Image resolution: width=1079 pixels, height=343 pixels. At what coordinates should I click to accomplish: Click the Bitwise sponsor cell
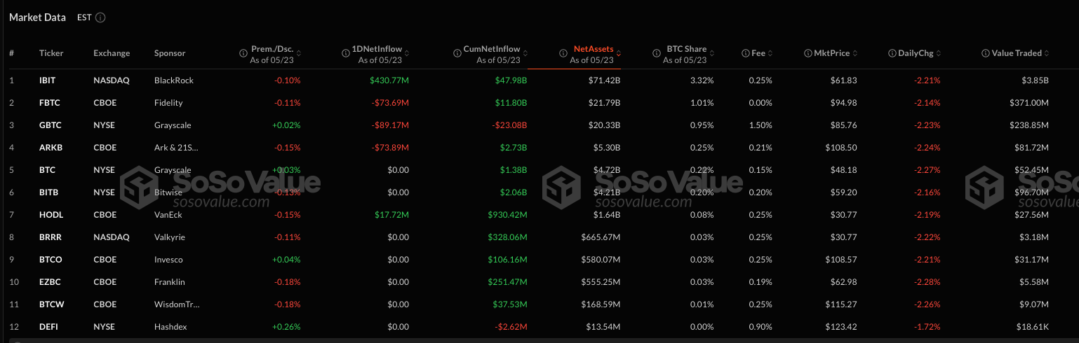(x=168, y=192)
